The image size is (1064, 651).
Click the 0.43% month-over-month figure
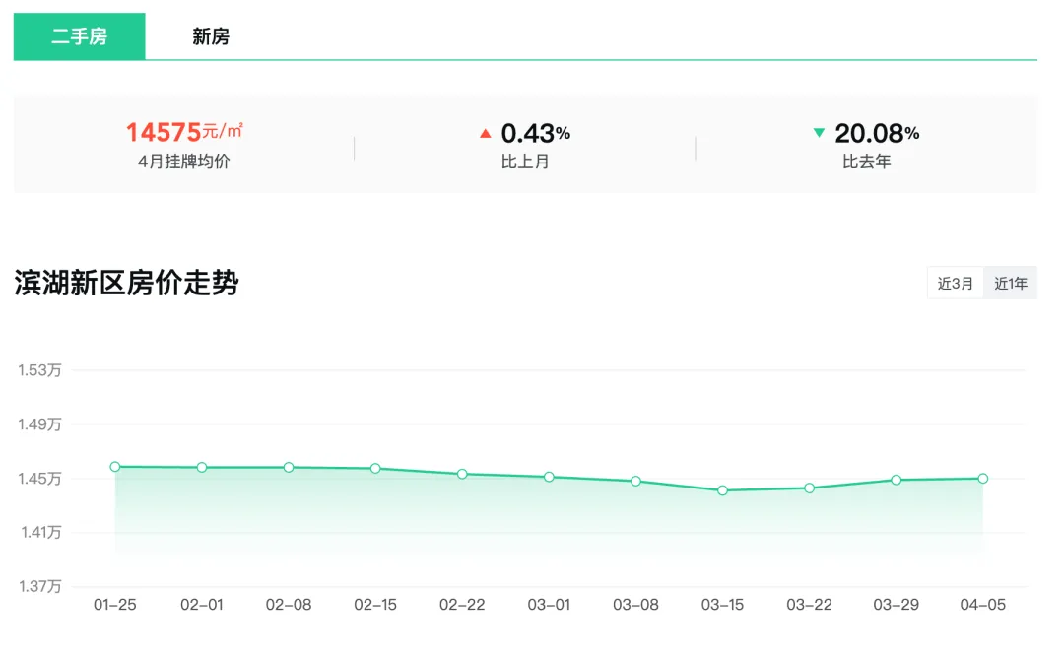[535, 133]
